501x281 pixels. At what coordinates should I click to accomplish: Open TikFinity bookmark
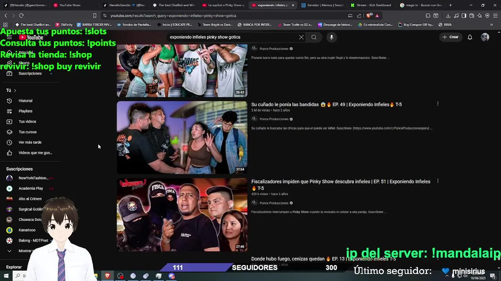click(64, 25)
